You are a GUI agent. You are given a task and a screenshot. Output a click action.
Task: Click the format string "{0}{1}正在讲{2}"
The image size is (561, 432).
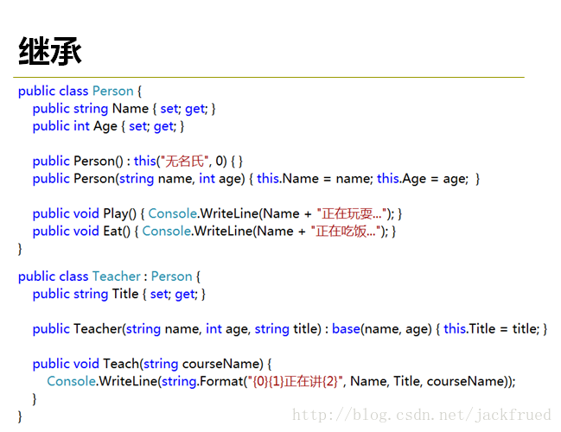[296, 381]
